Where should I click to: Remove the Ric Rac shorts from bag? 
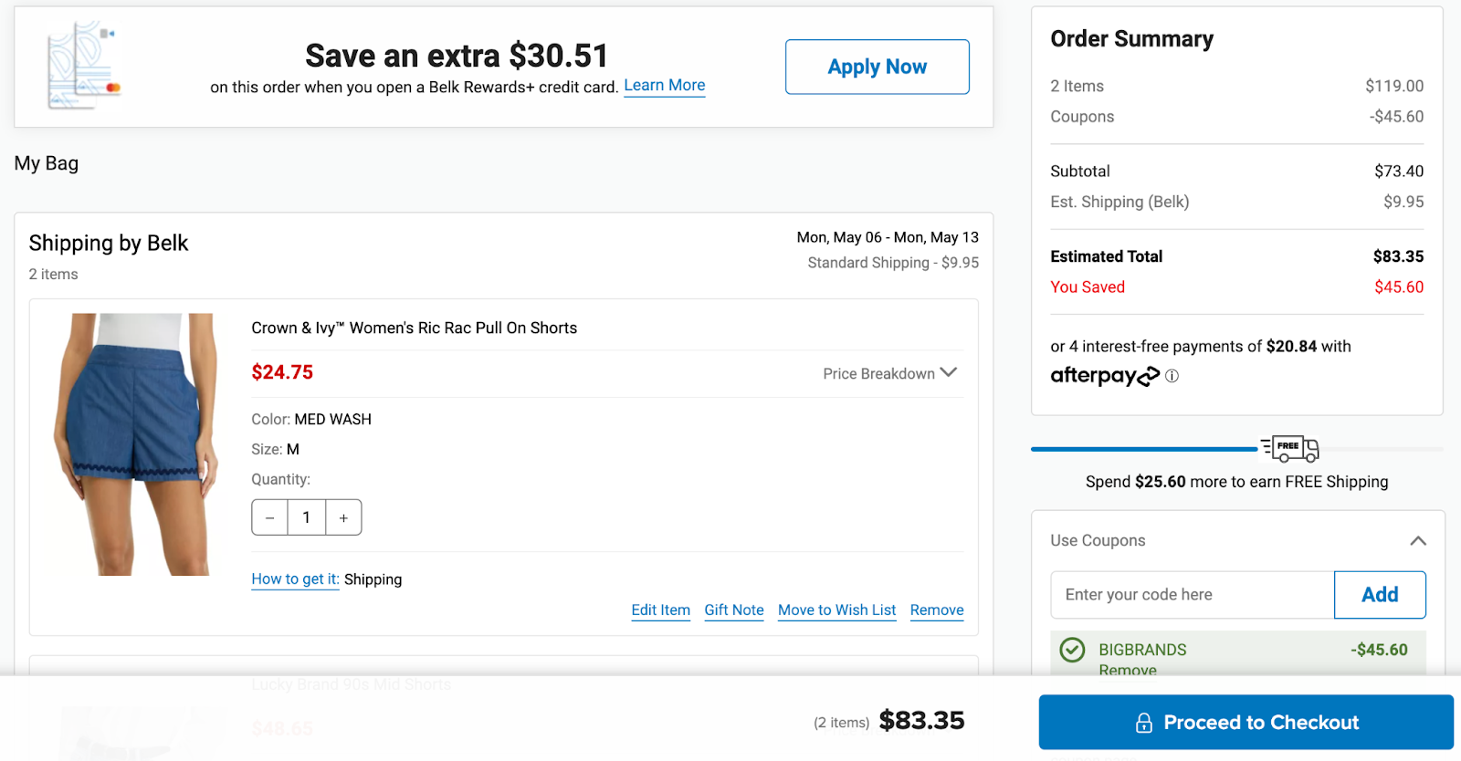coord(936,610)
